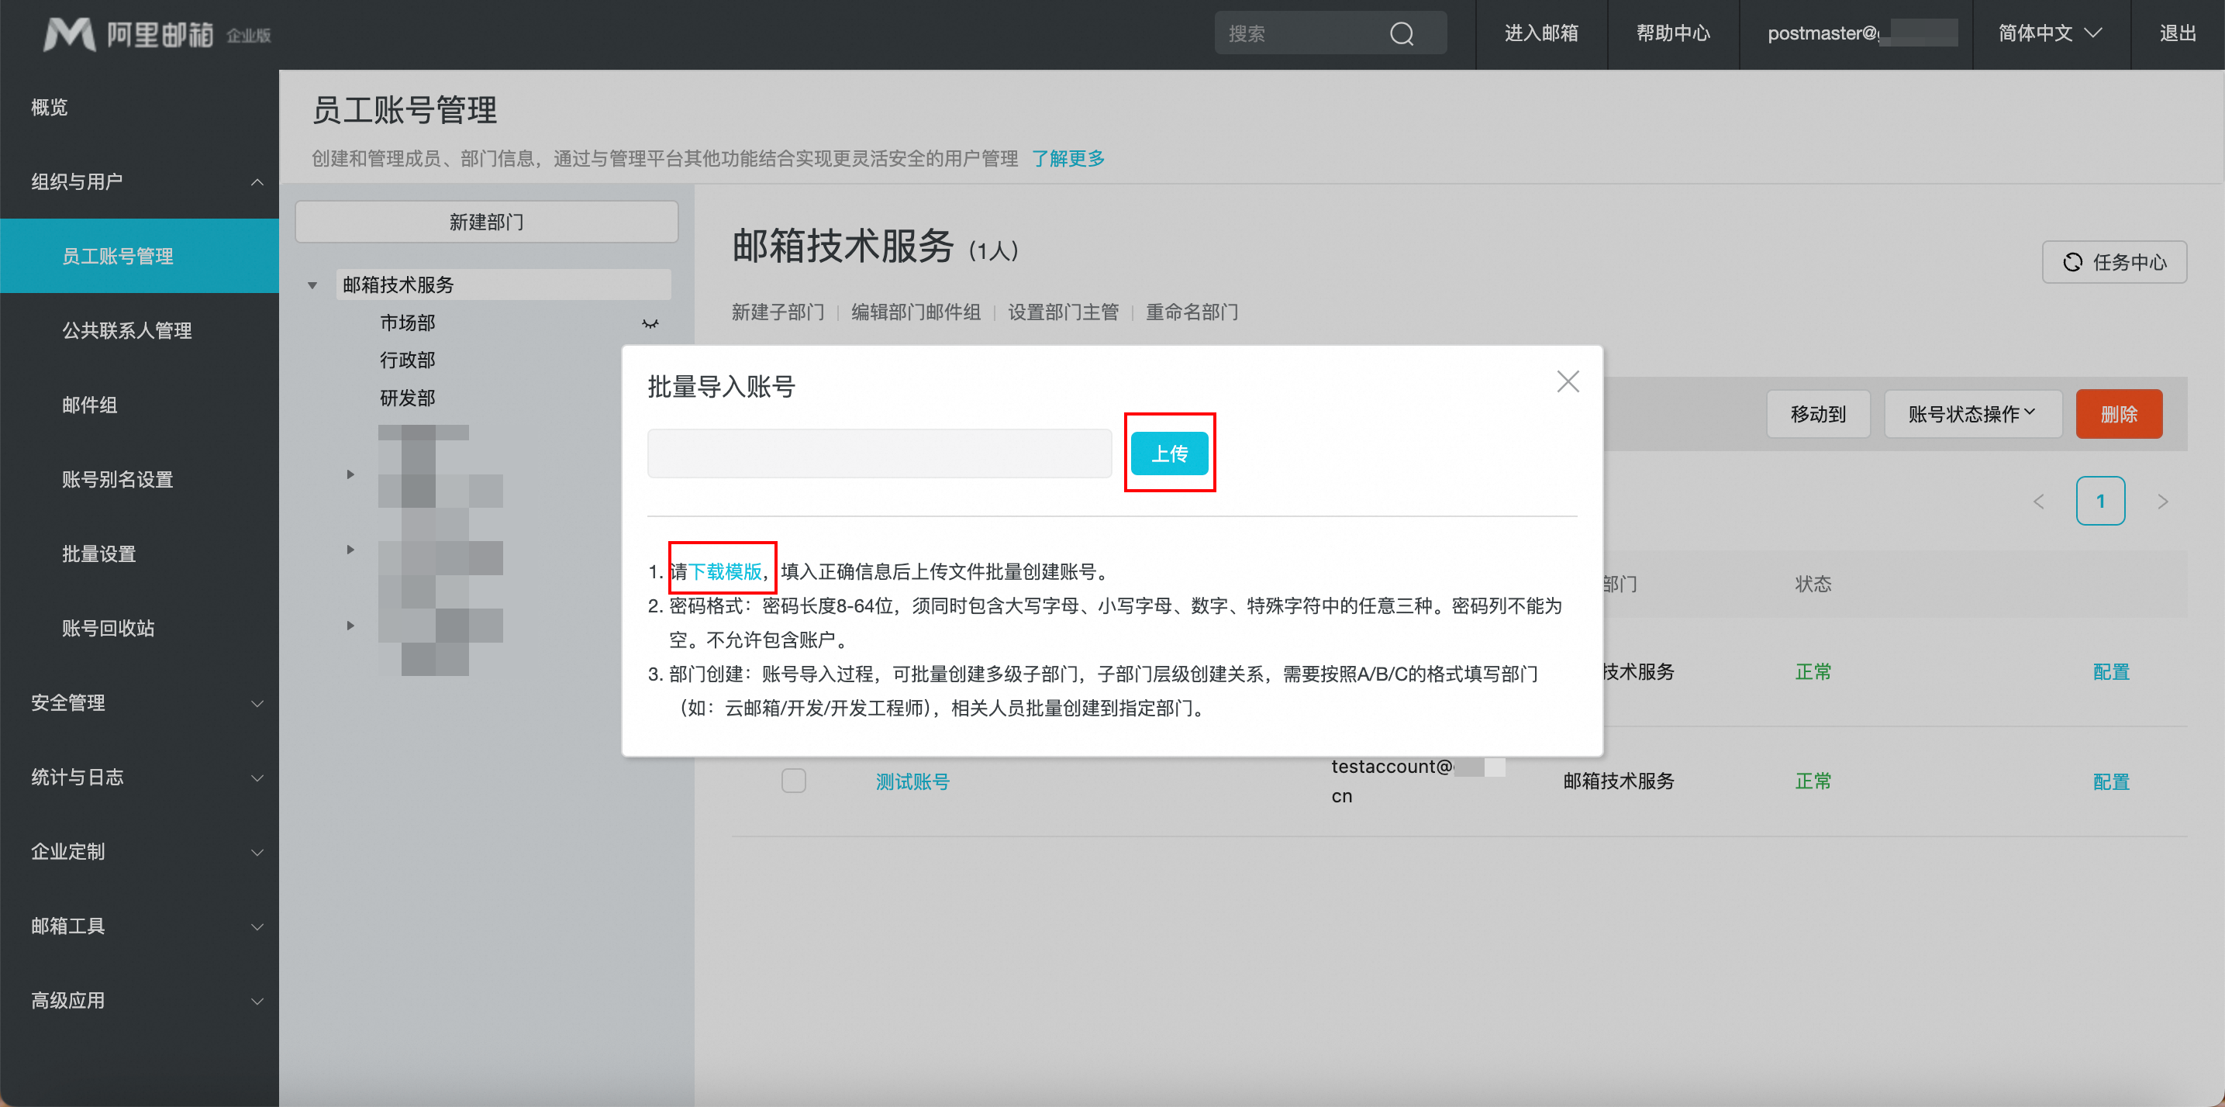This screenshot has height=1107, width=2225.
Task: Open 邮件组 in sidebar menu
Action: coord(90,405)
